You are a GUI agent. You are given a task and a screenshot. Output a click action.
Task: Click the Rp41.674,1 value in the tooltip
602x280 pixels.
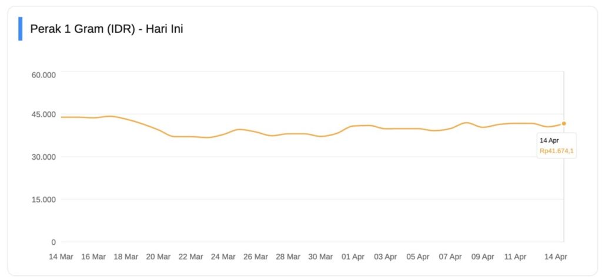(x=557, y=151)
